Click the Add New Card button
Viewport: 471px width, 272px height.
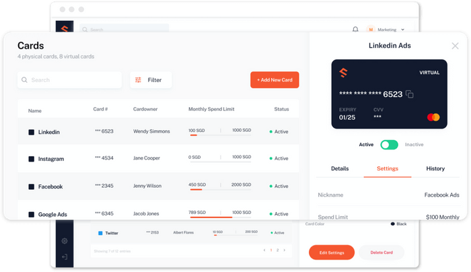(x=275, y=80)
